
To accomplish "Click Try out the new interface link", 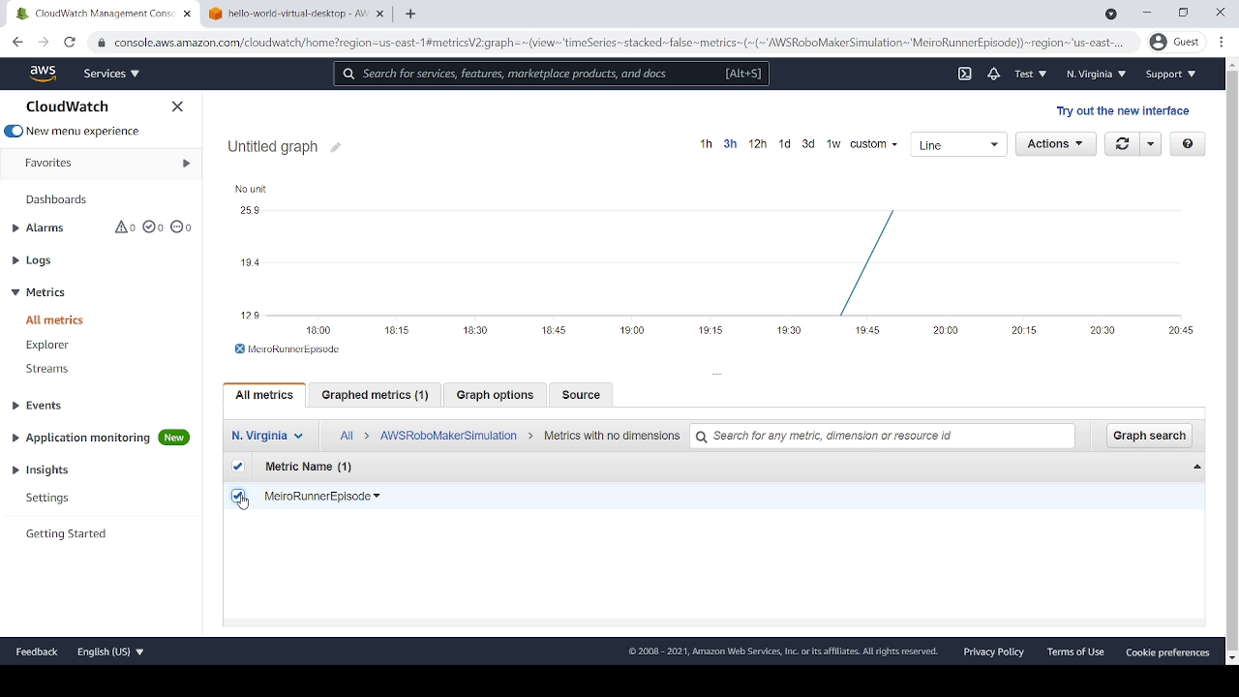I will click(x=1123, y=111).
